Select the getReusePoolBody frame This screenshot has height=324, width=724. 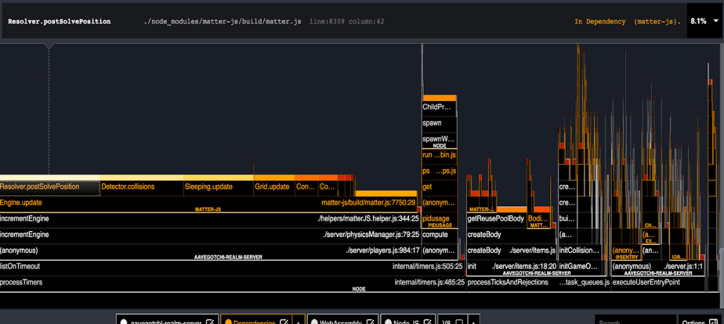(x=496, y=219)
